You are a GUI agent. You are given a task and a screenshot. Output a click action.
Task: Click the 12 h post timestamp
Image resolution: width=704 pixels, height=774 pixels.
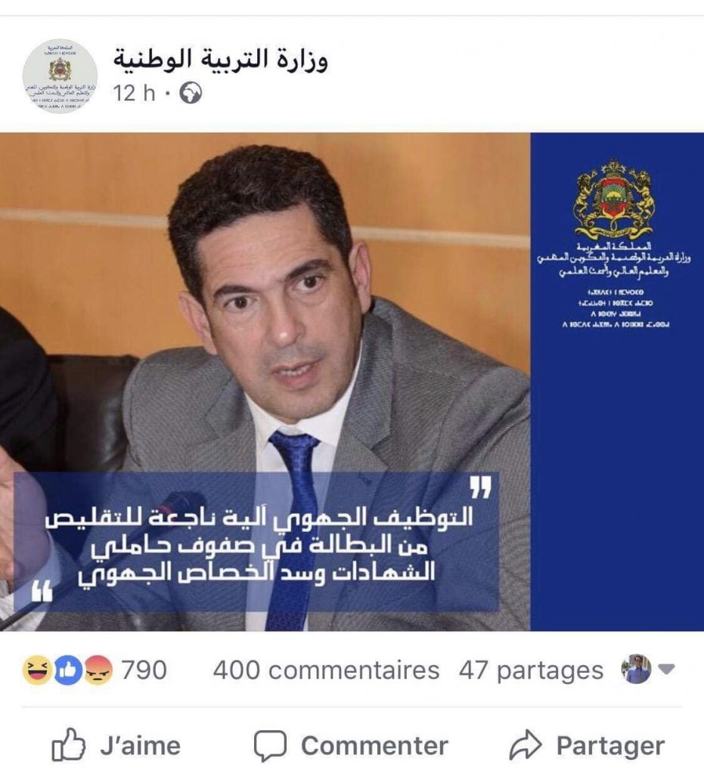click(134, 93)
